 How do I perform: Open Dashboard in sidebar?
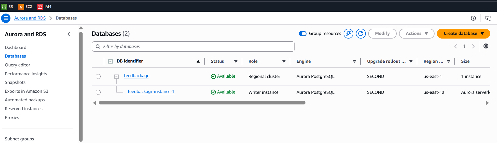click(x=15, y=47)
